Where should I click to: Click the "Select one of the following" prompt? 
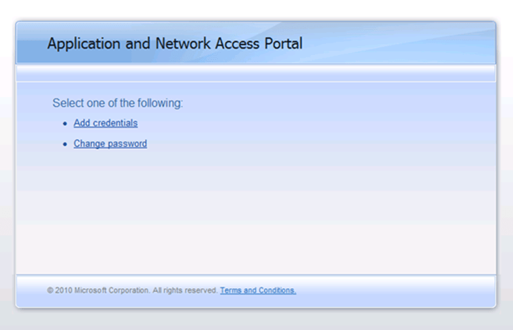(x=118, y=103)
